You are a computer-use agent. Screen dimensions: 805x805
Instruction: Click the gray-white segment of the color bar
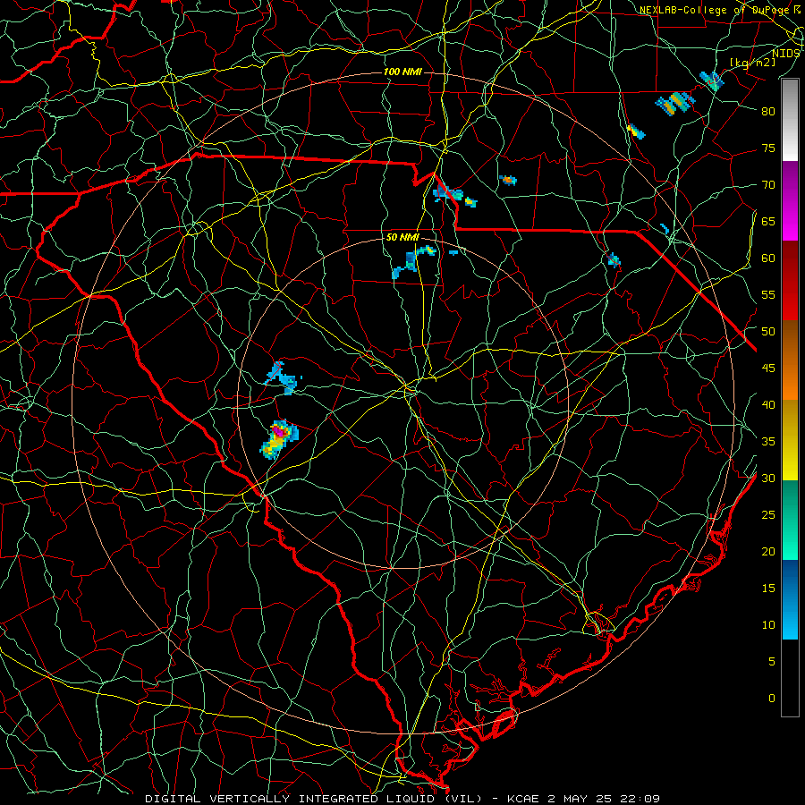[790, 120]
